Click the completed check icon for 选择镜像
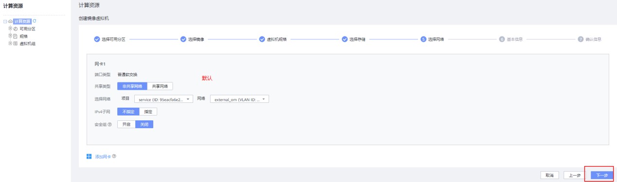Viewport: 617px width, 182px height. 183,39
